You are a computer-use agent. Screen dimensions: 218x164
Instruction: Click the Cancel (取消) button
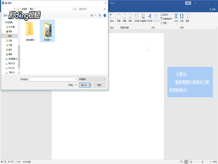99,85
